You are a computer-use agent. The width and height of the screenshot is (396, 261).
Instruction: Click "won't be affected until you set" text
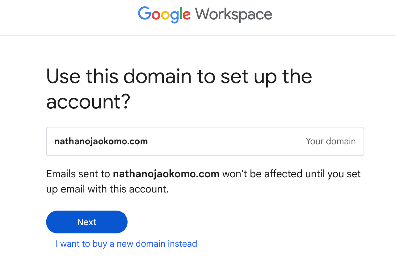291,174
